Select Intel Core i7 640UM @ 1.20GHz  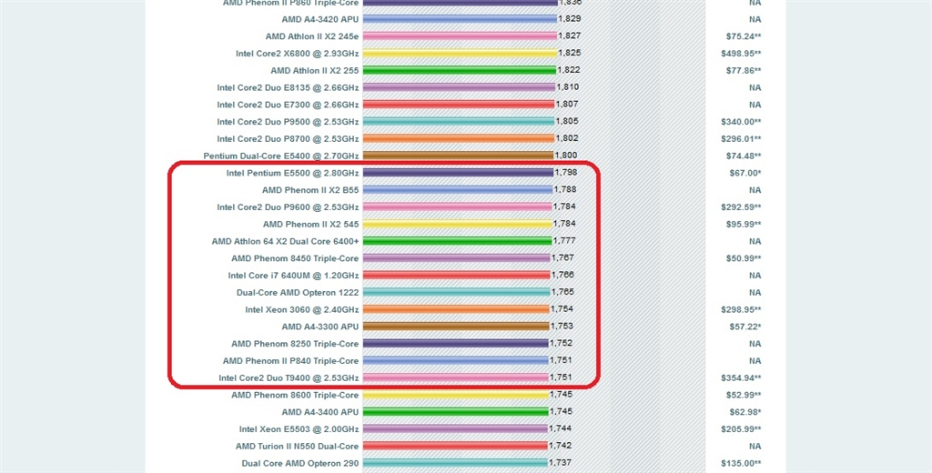[x=293, y=276]
